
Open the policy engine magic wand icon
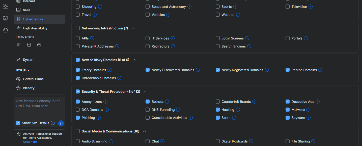point(19,45)
